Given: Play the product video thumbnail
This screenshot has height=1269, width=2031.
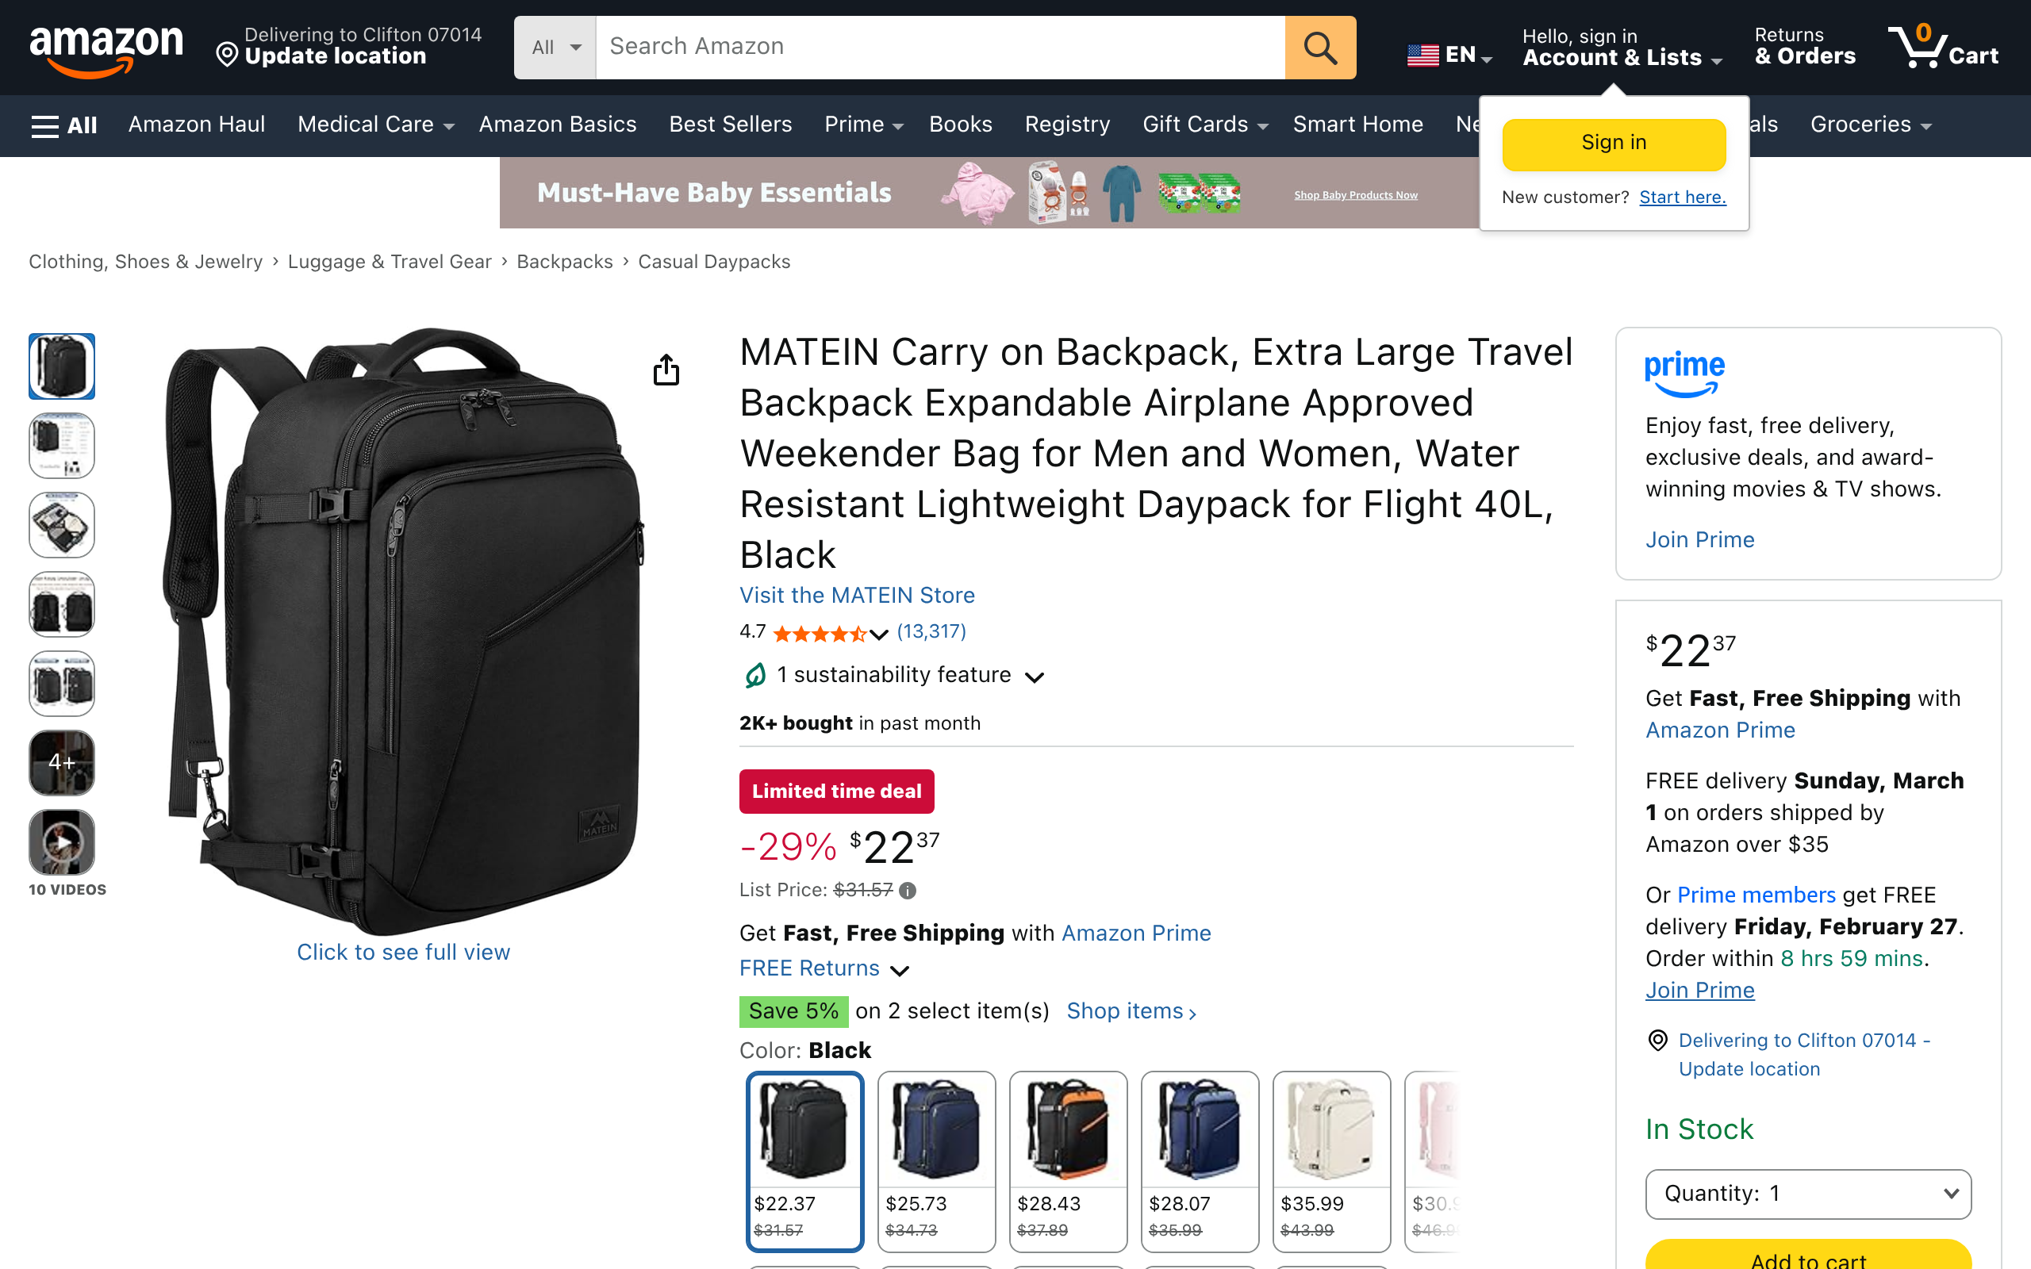Looking at the screenshot, I should 62,842.
